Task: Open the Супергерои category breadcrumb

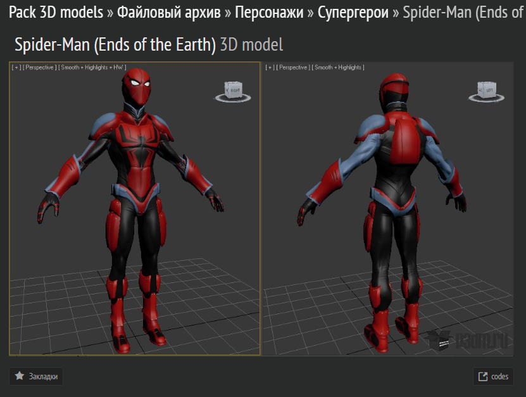Action: (353, 13)
